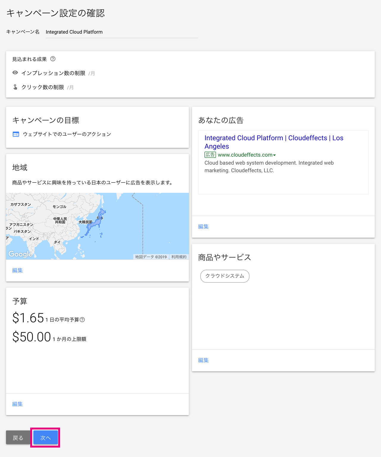Click the 商品やサービスに興味を持っている region description
The image size is (381, 457).
(x=93, y=183)
